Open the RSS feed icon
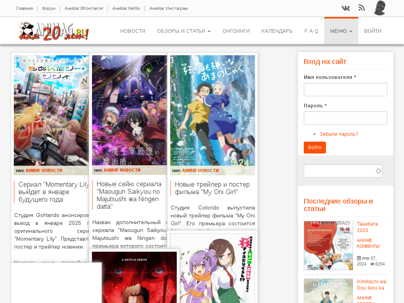The height and width of the screenshot is (303, 404). [362, 8]
